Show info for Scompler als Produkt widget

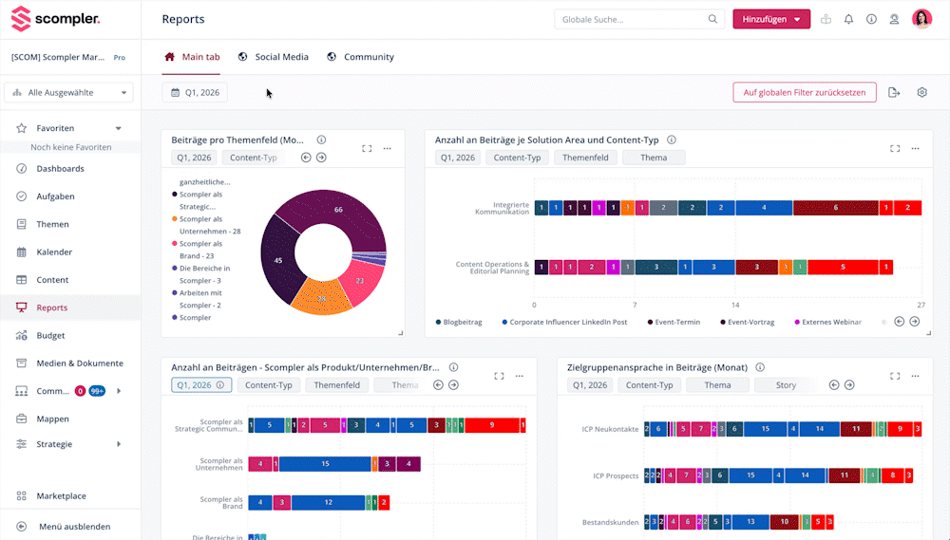(x=453, y=367)
